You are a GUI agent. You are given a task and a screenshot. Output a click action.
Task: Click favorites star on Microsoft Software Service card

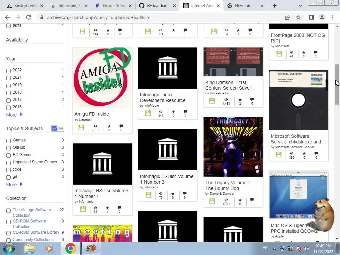pos(304,153)
